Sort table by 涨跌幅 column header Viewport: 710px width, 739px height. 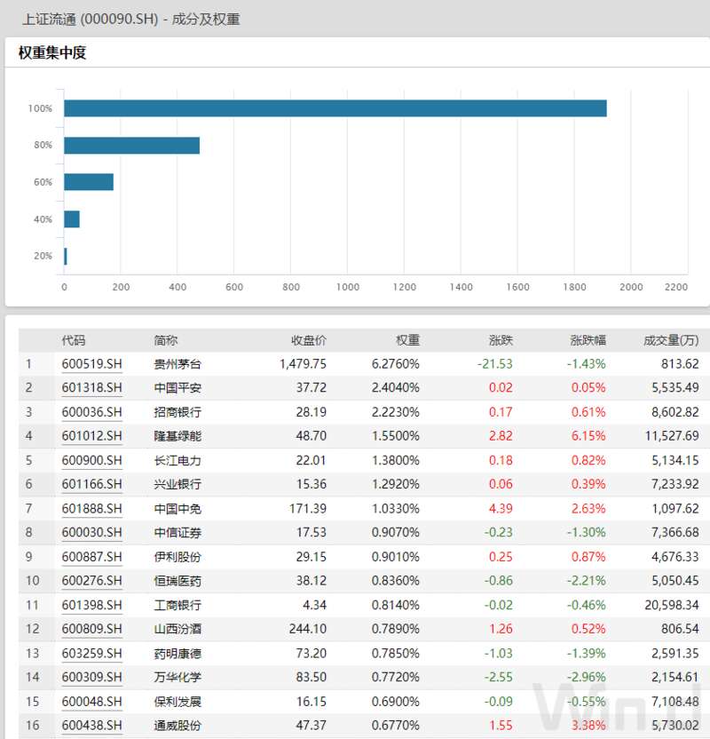coord(588,340)
